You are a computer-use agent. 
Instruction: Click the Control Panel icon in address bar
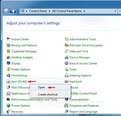coord(22,11)
